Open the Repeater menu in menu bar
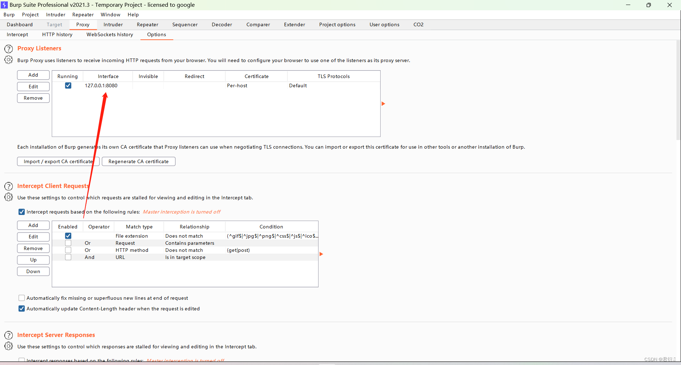 point(83,15)
